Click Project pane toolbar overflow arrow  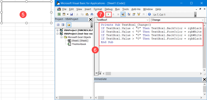[x=92, y=25]
